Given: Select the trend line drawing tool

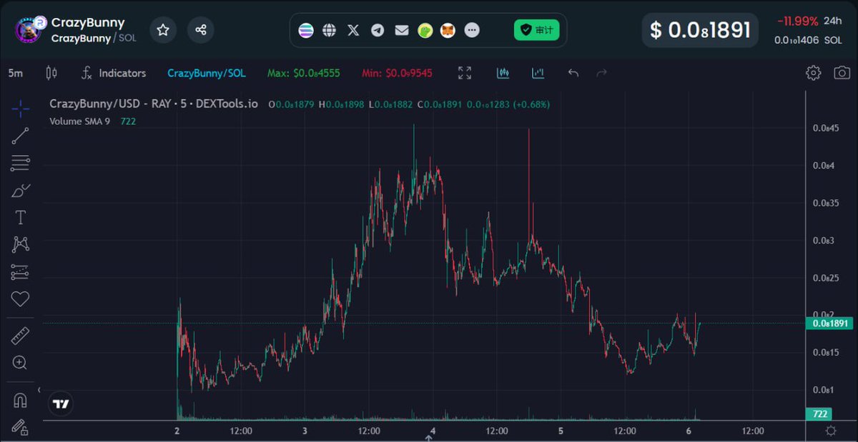Looking at the screenshot, I should [21, 136].
